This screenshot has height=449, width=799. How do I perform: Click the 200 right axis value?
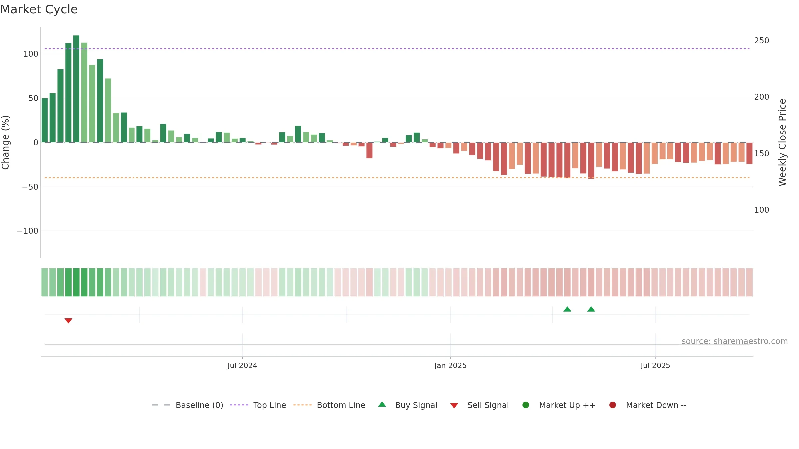pos(762,97)
